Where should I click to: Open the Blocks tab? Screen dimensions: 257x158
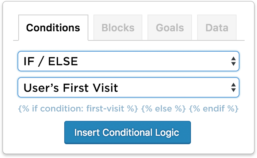point(118,27)
